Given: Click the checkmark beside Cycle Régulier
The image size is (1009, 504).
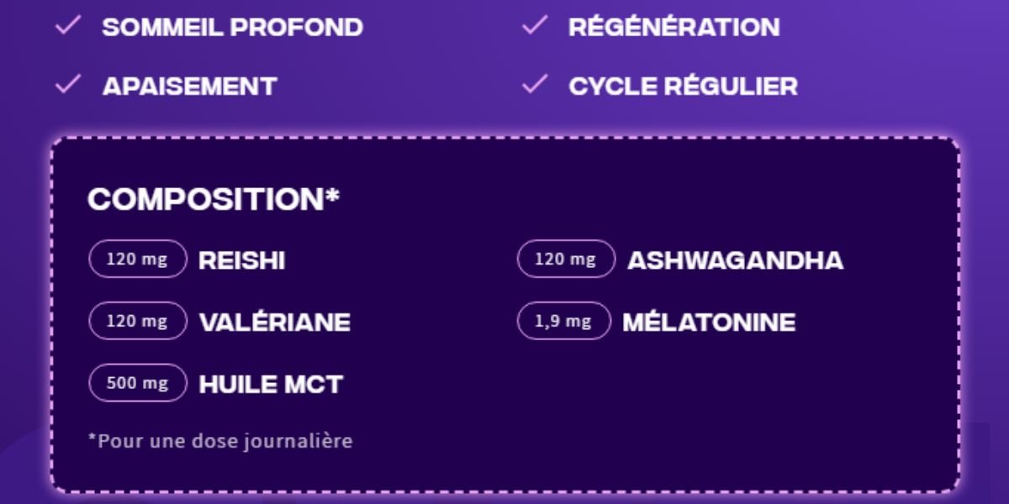Looking at the screenshot, I should point(535,85).
